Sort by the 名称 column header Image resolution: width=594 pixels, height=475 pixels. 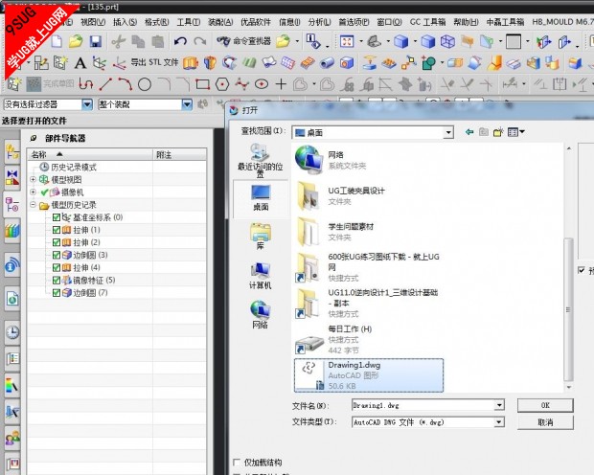click(x=90, y=154)
